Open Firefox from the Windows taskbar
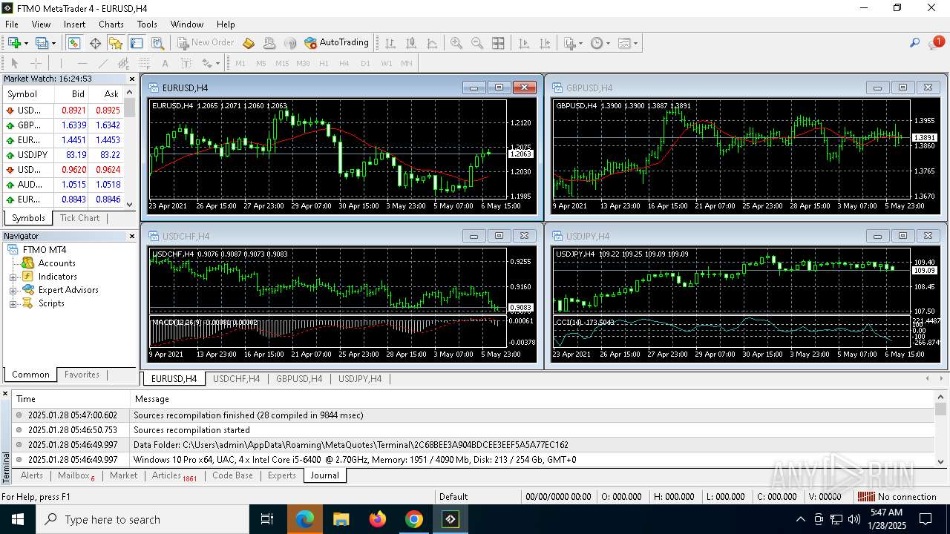The height and width of the screenshot is (534, 950). tap(378, 519)
